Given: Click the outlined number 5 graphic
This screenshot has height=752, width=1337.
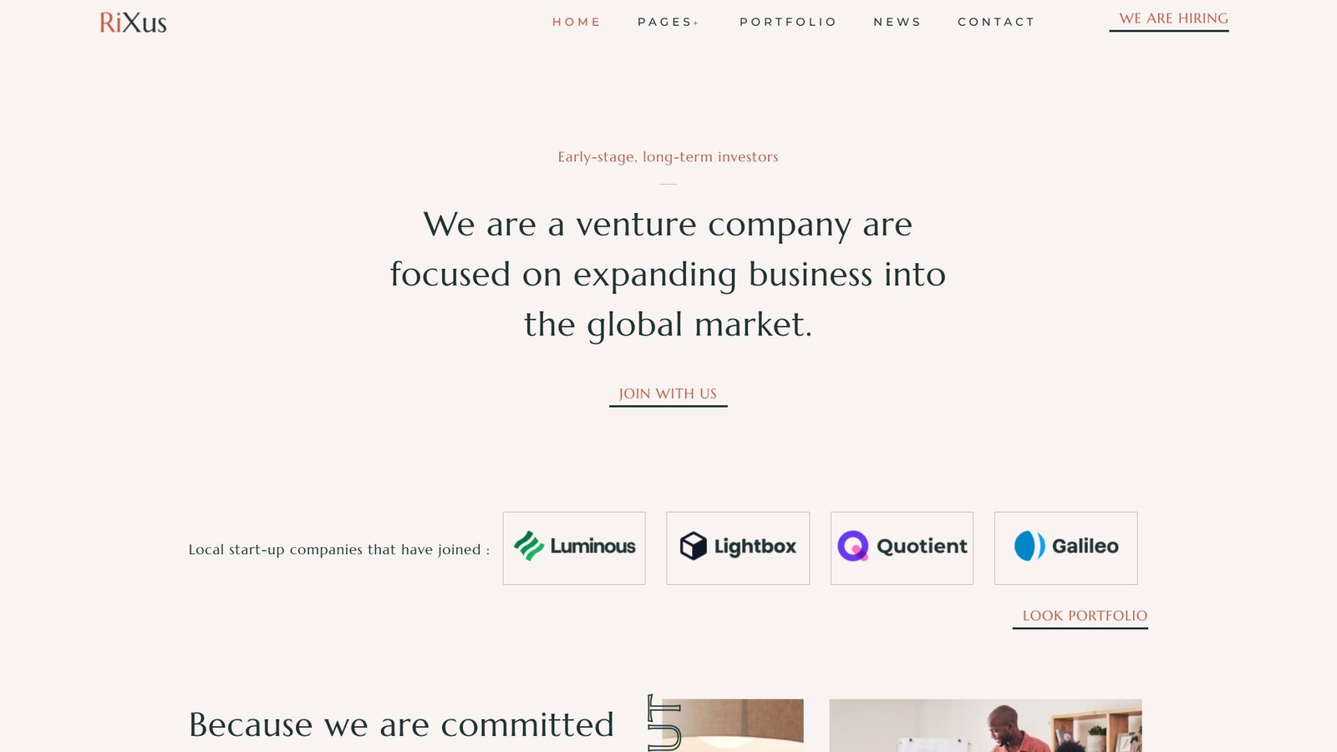Looking at the screenshot, I should pyautogui.click(x=664, y=723).
